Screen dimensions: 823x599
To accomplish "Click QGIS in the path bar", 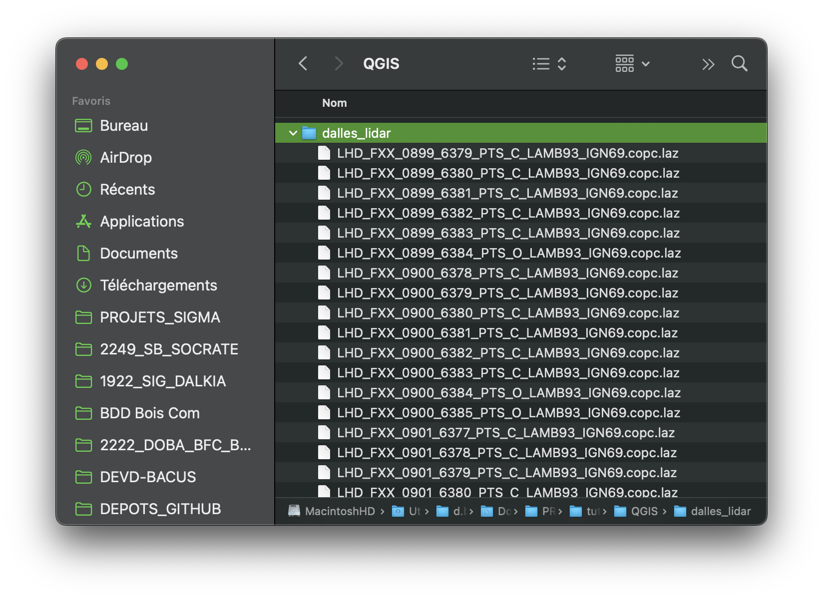I will click(636, 511).
